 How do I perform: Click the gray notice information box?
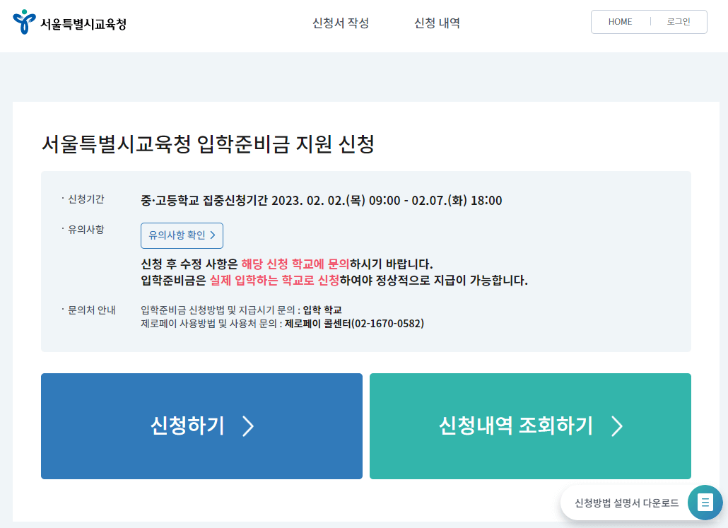click(366, 259)
